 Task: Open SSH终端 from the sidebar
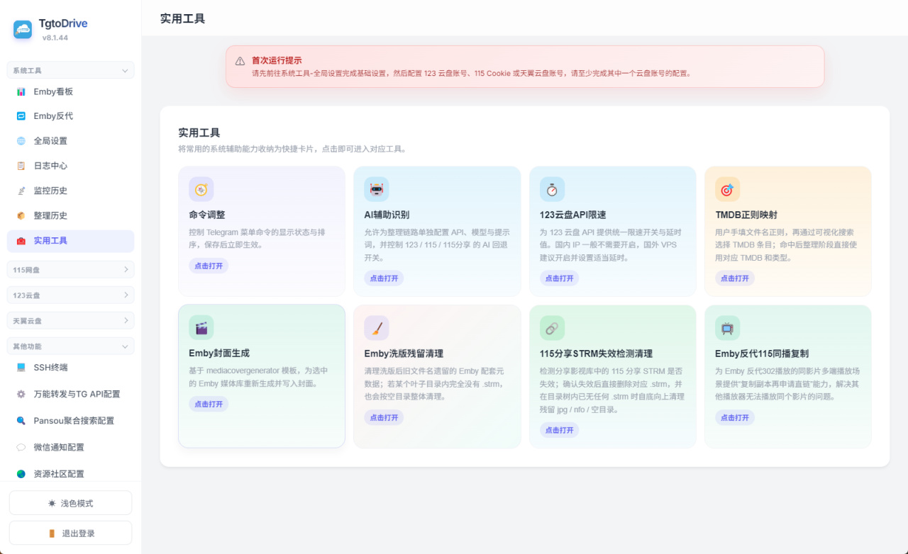tap(70, 368)
